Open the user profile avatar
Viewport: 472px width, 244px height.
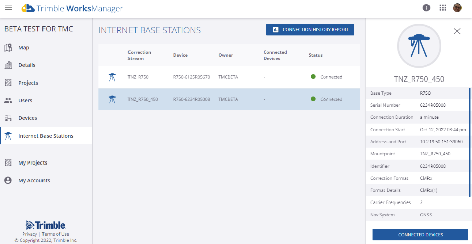457,8
